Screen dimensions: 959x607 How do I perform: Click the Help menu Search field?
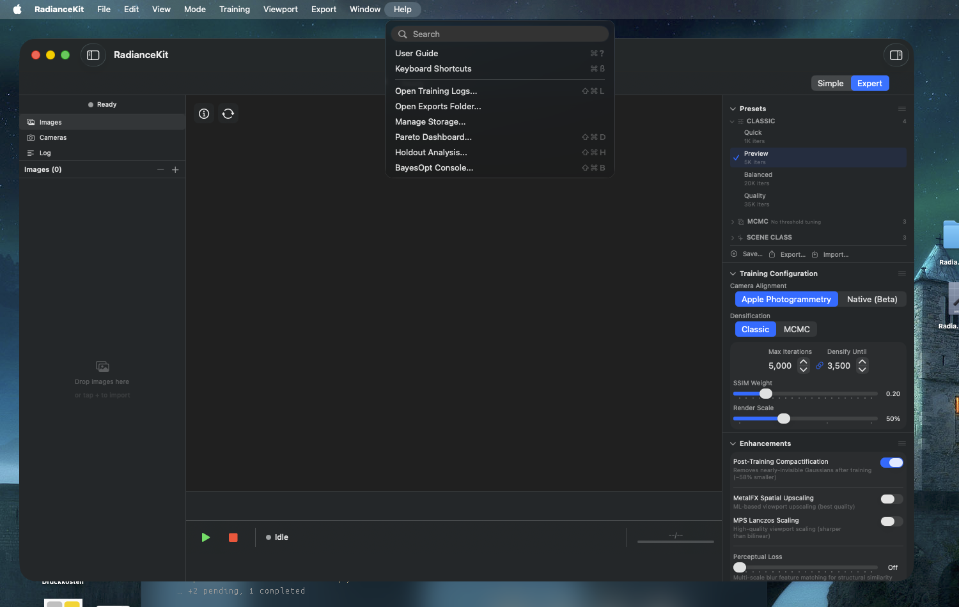click(500, 34)
